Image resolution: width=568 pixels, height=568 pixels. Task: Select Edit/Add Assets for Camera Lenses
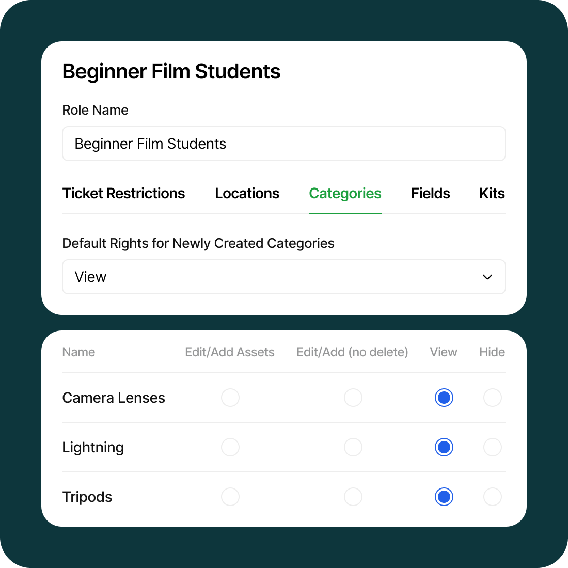click(230, 398)
